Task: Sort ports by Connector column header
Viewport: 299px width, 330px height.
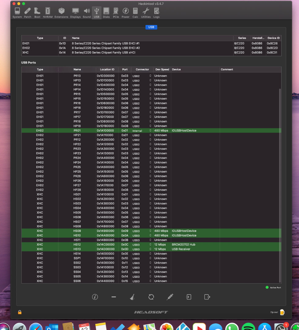Action: pos(142,69)
